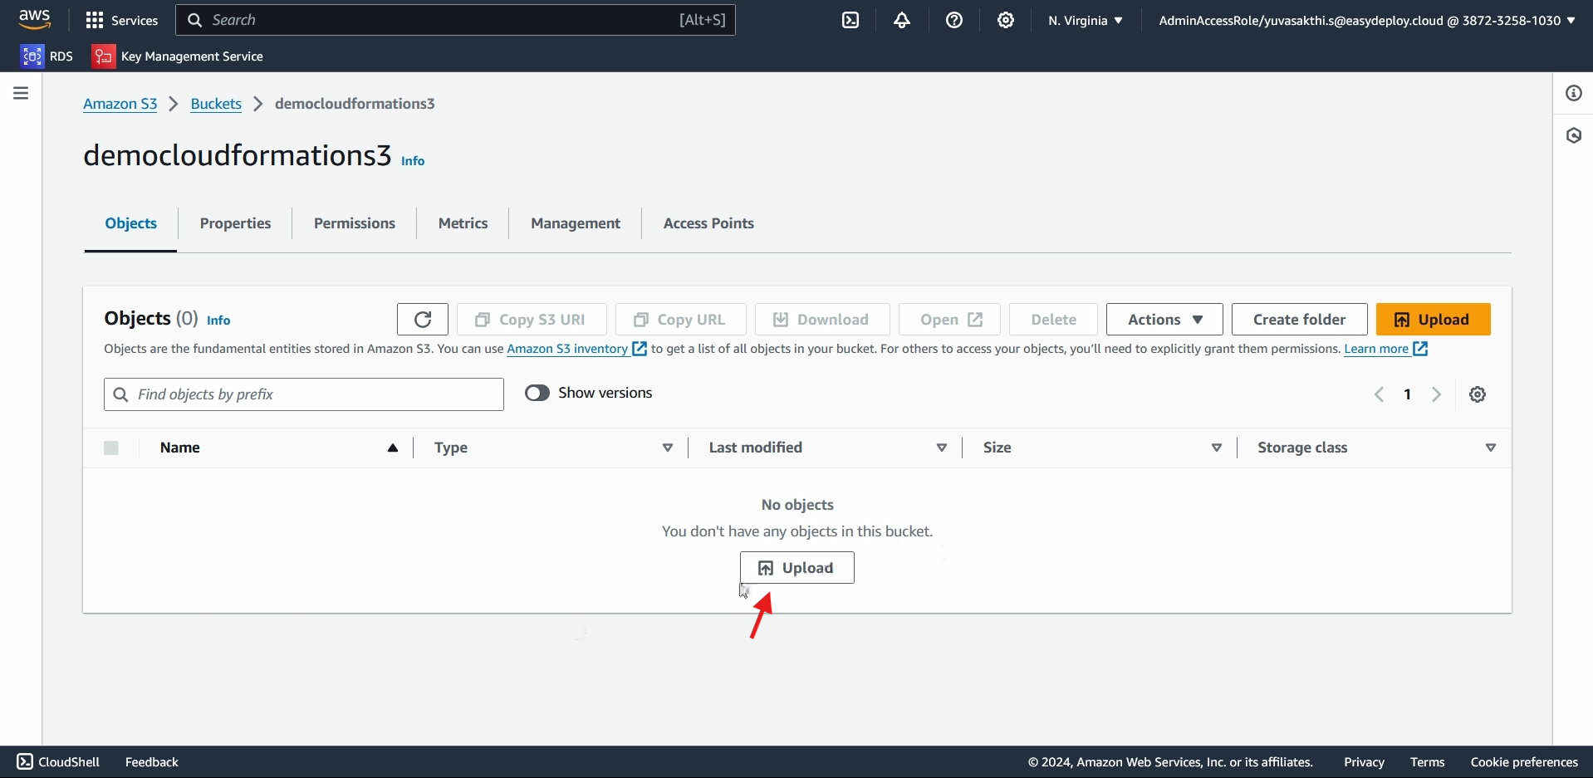
Task: Open the hexagon tools panel icon
Action: click(1573, 135)
